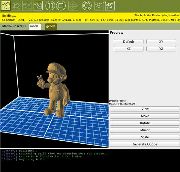Click the 'Commands: 20911 / 209123' progress text

[x=20, y=20]
